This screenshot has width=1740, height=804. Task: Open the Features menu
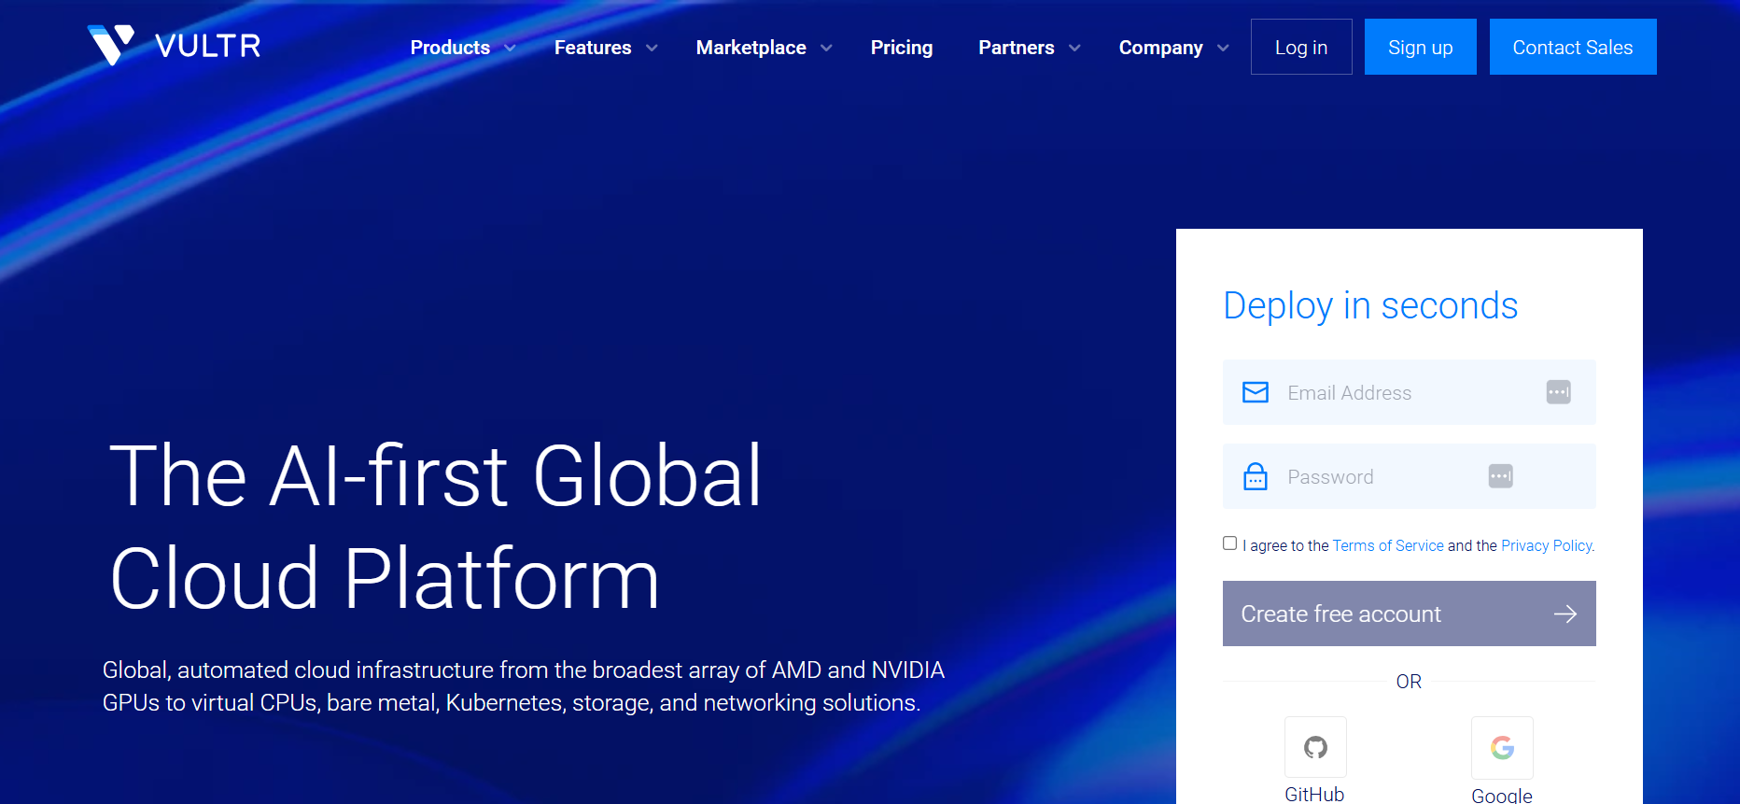click(x=593, y=48)
